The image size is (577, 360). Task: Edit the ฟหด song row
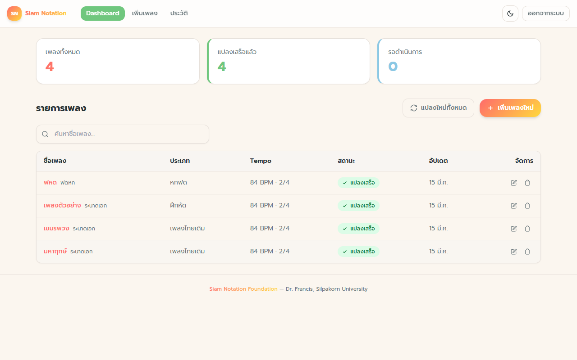[514, 183]
